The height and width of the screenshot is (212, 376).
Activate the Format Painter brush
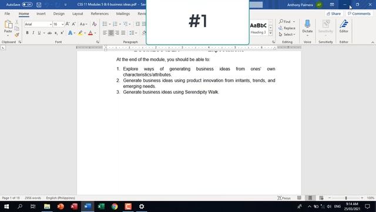click(x=17, y=35)
